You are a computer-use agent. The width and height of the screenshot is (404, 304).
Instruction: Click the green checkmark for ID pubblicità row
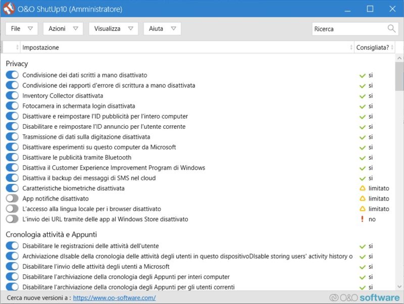pyautogui.click(x=363, y=117)
